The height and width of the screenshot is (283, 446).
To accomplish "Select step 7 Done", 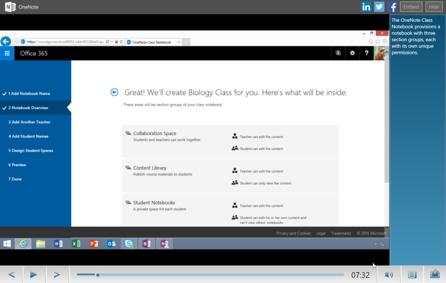I will (15, 179).
